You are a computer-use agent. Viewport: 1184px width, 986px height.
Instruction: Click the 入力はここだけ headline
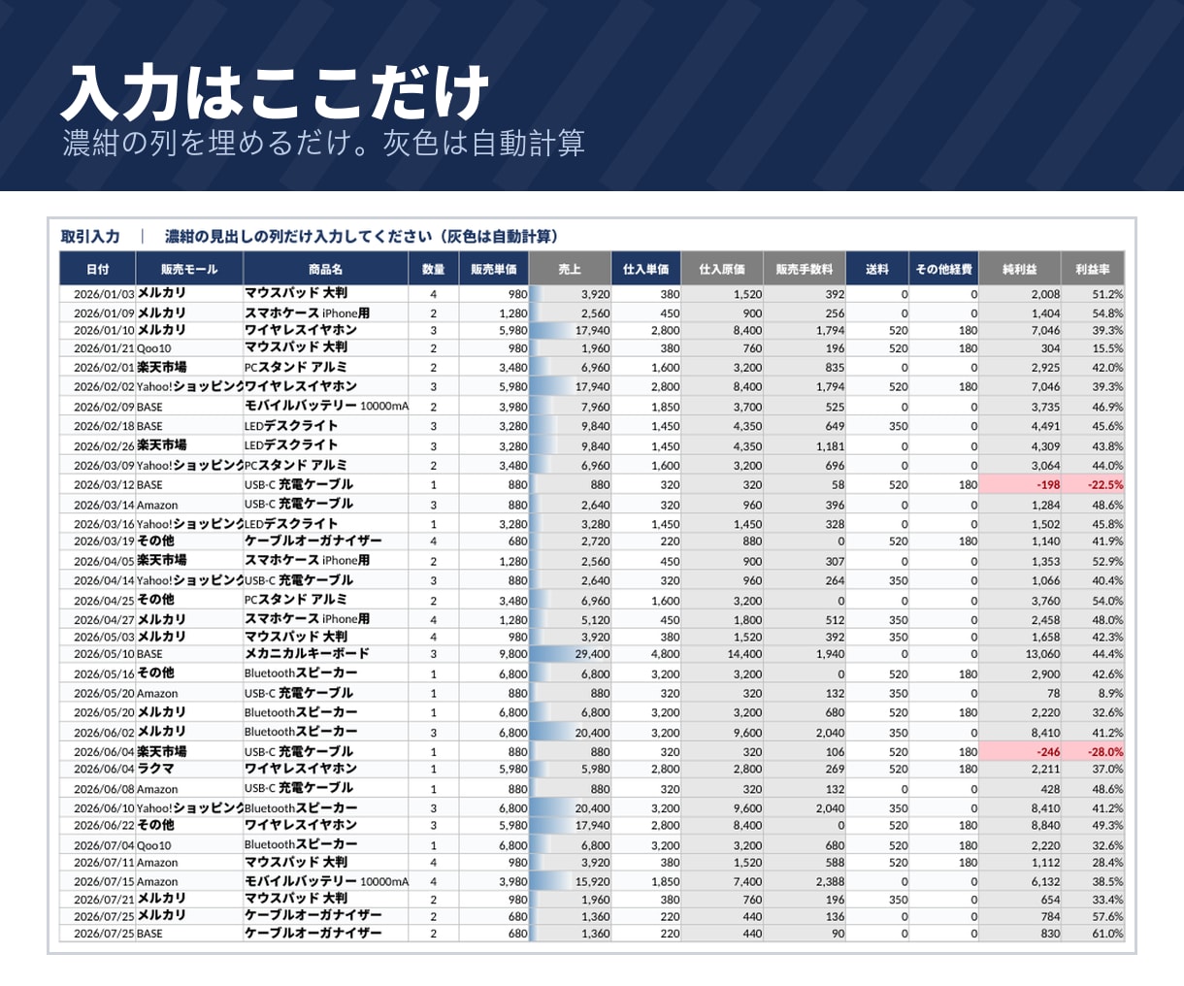(276, 92)
